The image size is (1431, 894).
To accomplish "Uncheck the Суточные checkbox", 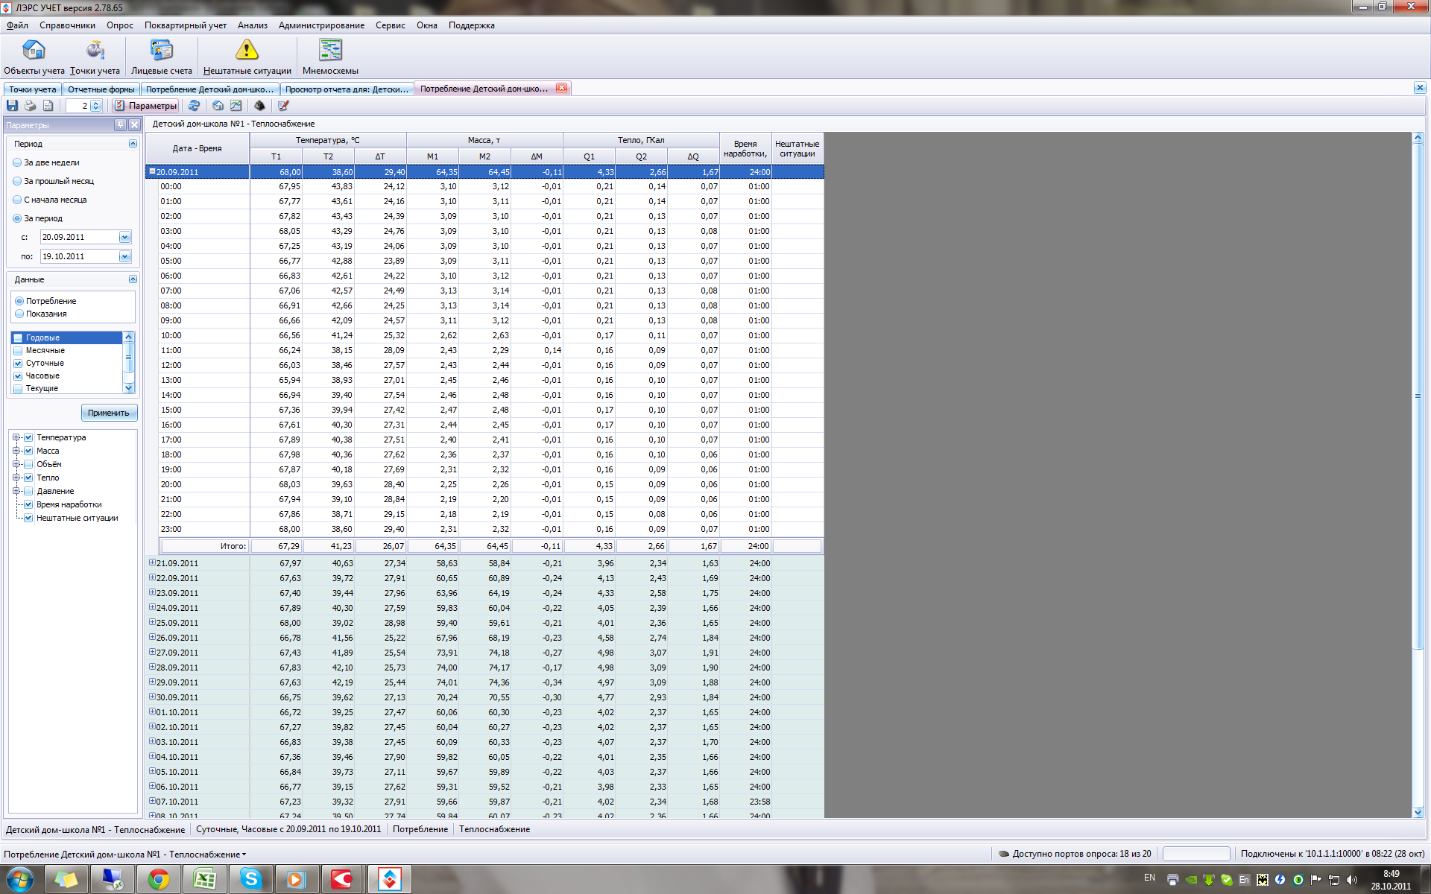I will (x=18, y=363).
